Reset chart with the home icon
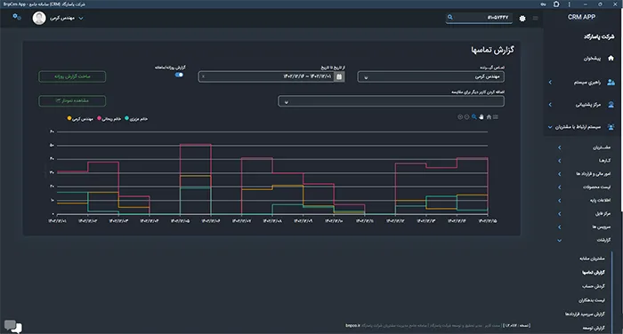This screenshot has height=334, width=623. click(489, 117)
